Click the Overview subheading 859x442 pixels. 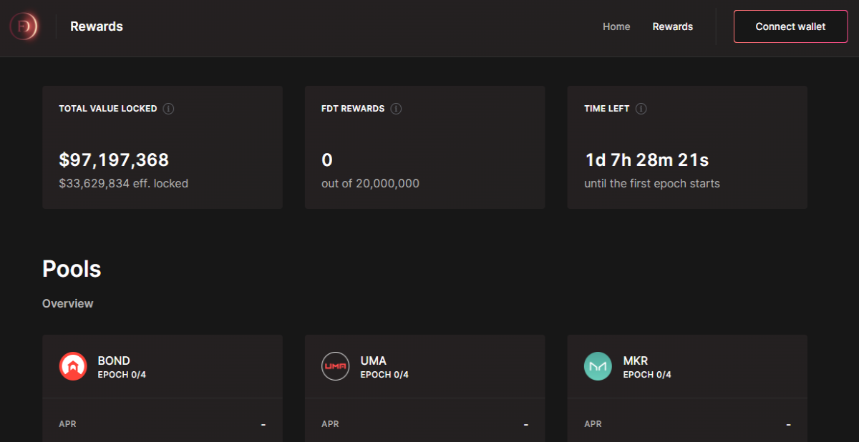pyautogui.click(x=67, y=303)
